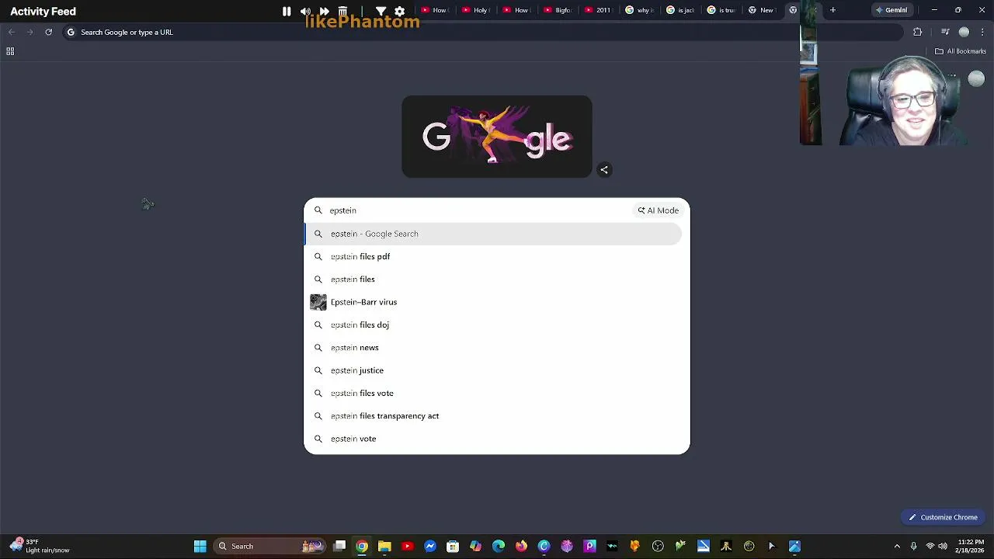The image size is (994, 559).
Task: Open YouTube app from the taskbar
Action: click(407, 547)
